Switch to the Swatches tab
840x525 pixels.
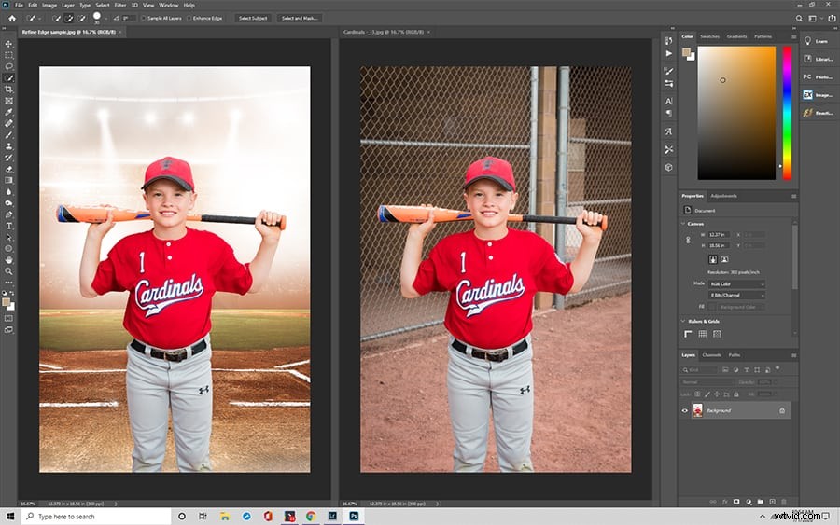(709, 37)
